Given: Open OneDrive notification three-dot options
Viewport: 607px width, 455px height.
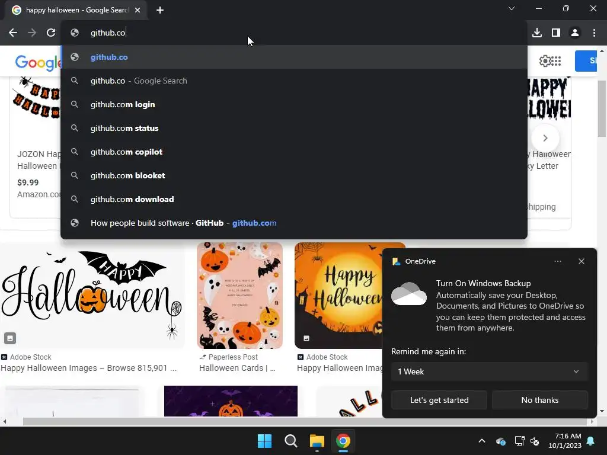Looking at the screenshot, I should point(557,261).
